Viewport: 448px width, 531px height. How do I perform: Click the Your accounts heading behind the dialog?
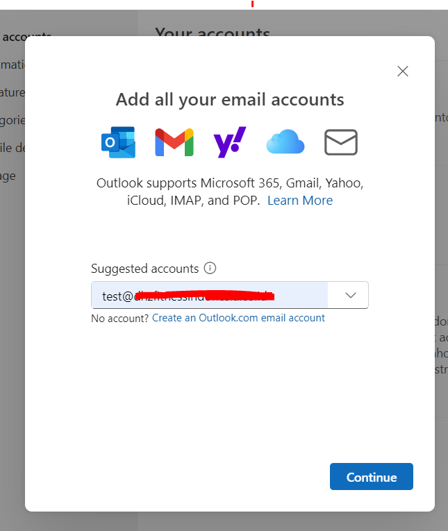(x=213, y=32)
